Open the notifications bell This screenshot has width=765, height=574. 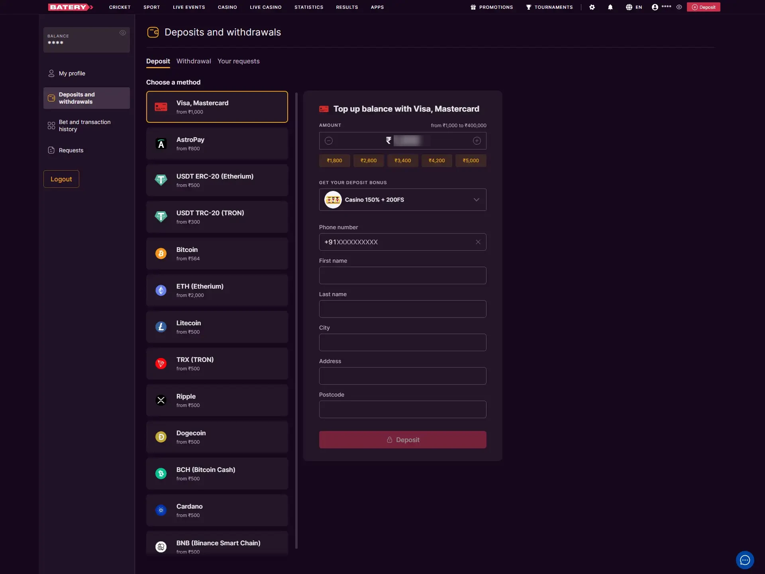pyautogui.click(x=610, y=7)
